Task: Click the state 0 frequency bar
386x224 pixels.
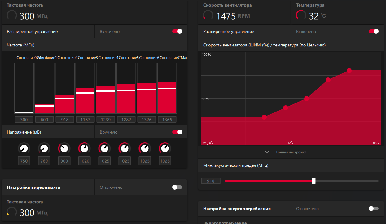Action: click(24, 88)
